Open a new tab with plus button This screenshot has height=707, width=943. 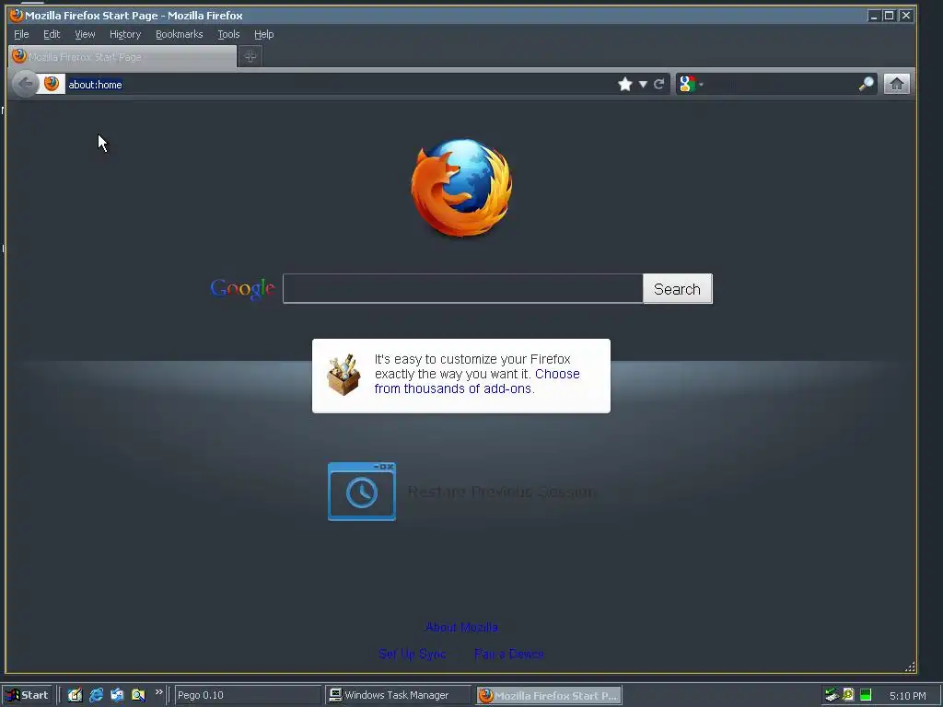[x=250, y=56]
